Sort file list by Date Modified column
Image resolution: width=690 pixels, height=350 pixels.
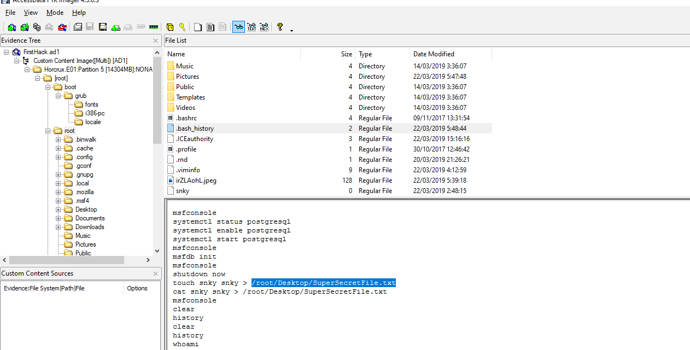coord(434,54)
